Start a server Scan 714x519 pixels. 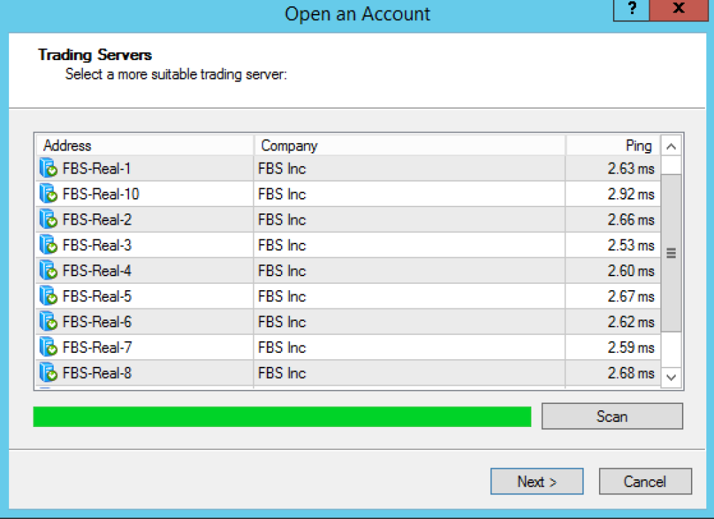coord(612,416)
